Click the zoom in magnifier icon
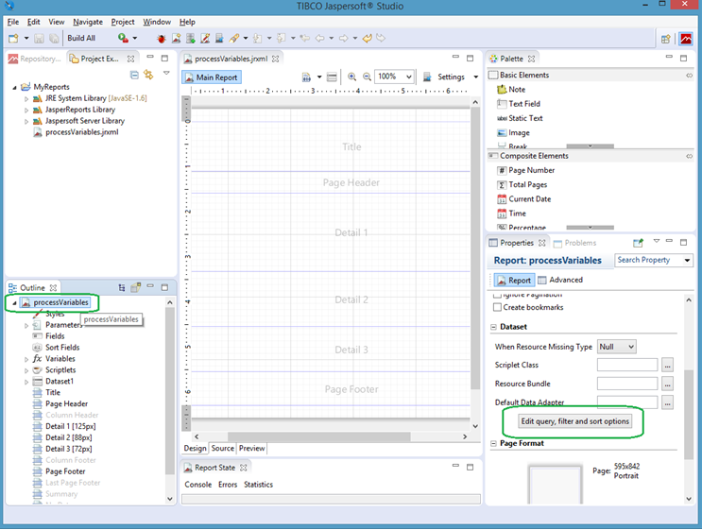702x530 pixels. [x=352, y=77]
